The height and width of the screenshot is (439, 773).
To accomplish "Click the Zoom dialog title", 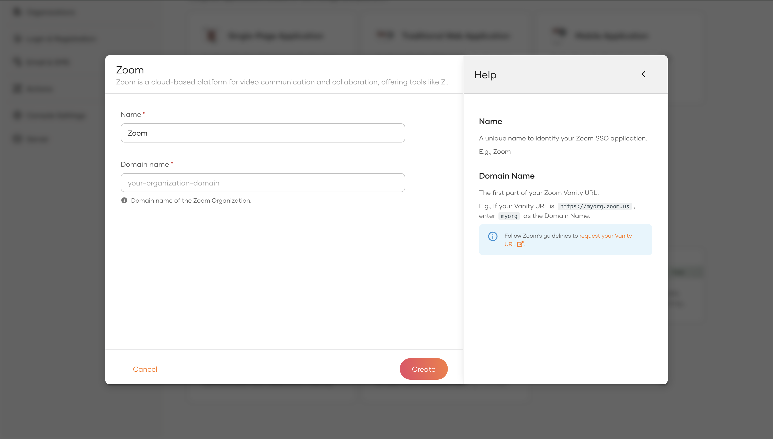I will coord(130,70).
